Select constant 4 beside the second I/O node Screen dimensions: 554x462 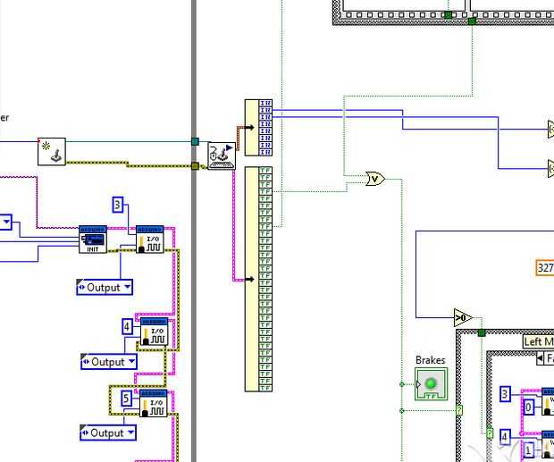(x=127, y=326)
